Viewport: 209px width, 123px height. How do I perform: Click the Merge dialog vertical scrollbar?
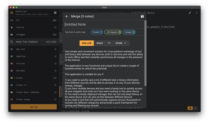coord(145,53)
